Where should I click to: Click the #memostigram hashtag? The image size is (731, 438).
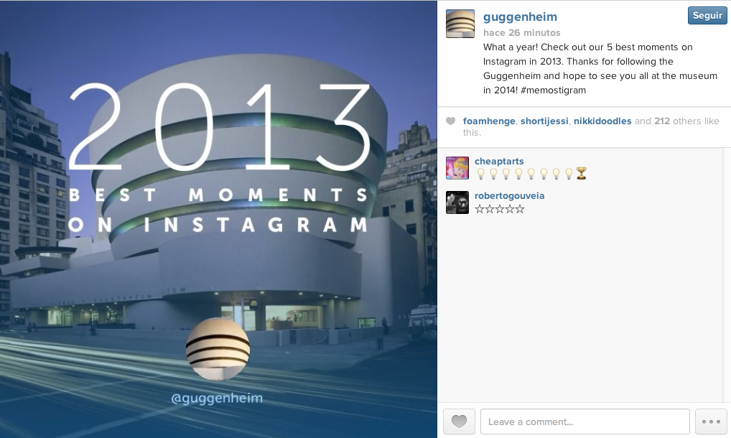[x=553, y=90]
